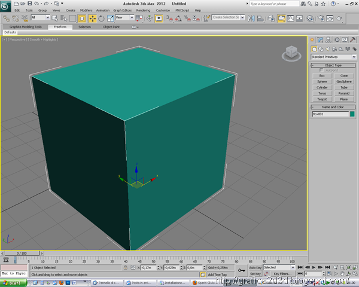
Task: Toggle the AutoGrid checkbox
Action: pos(323,71)
